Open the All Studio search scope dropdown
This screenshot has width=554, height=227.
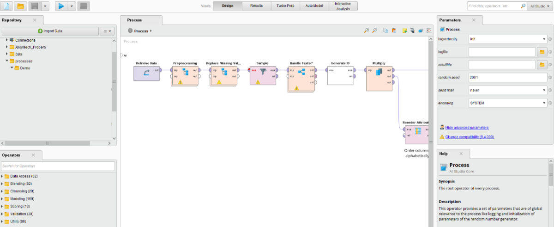coord(540,6)
